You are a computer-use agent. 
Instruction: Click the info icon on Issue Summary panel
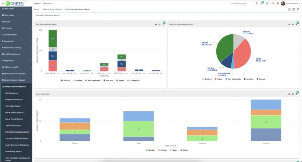pos(289,94)
